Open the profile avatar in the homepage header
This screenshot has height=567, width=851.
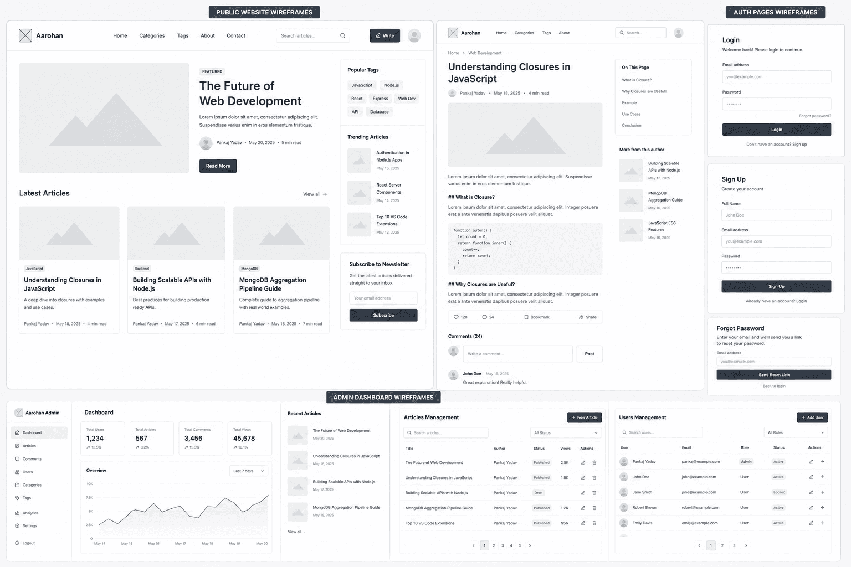tap(414, 36)
